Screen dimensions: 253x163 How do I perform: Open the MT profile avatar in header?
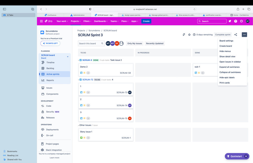point(247,21)
